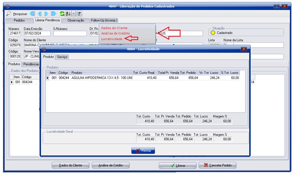Select the Serviço tab in Lucratividade

click(x=62, y=57)
